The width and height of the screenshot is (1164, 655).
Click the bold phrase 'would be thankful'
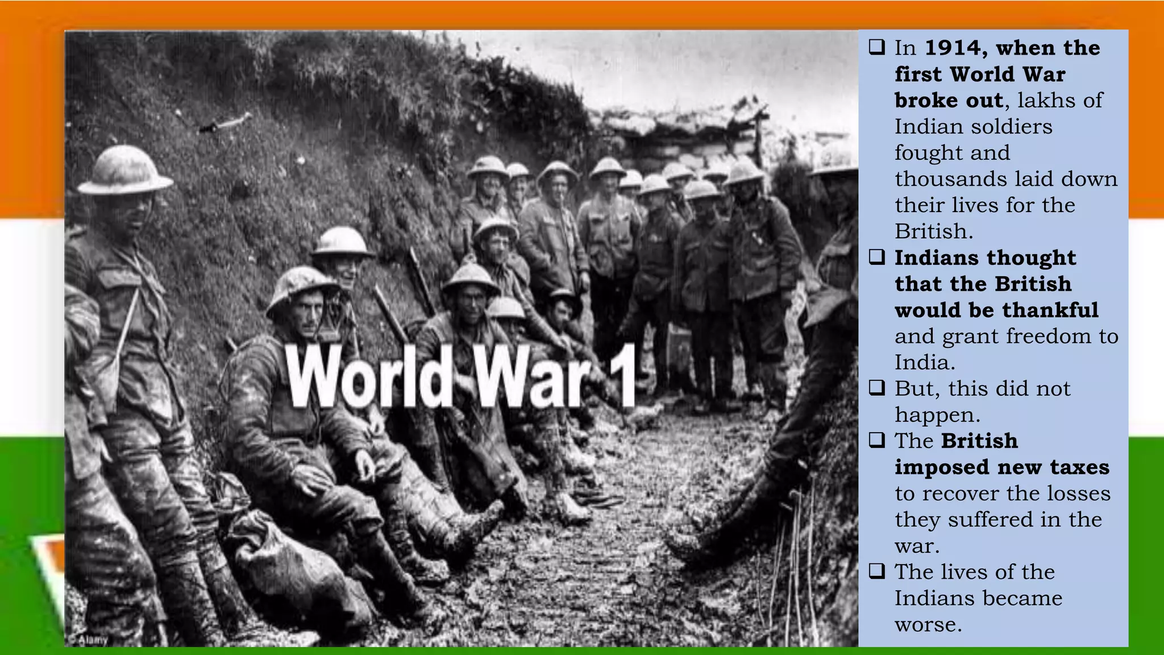(996, 310)
